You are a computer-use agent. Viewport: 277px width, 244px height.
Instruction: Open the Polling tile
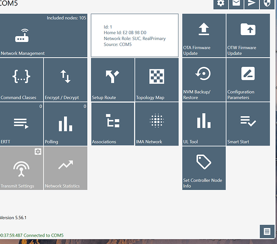coord(65,124)
